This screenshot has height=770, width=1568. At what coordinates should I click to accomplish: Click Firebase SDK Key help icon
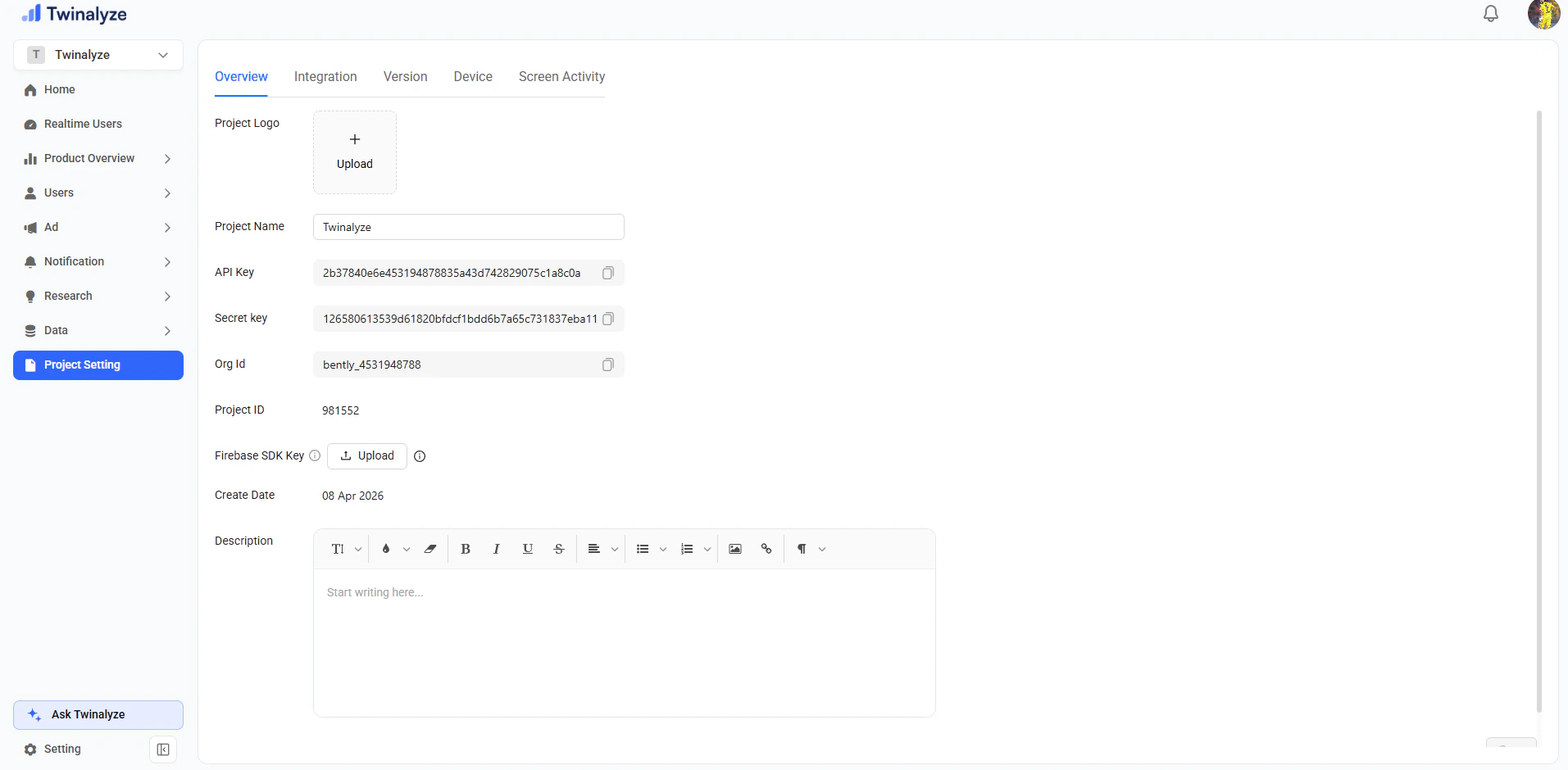click(x=315, y=455)
